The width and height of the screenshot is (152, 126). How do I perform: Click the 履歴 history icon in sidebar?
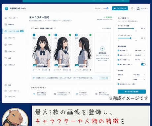coord(6,58)
